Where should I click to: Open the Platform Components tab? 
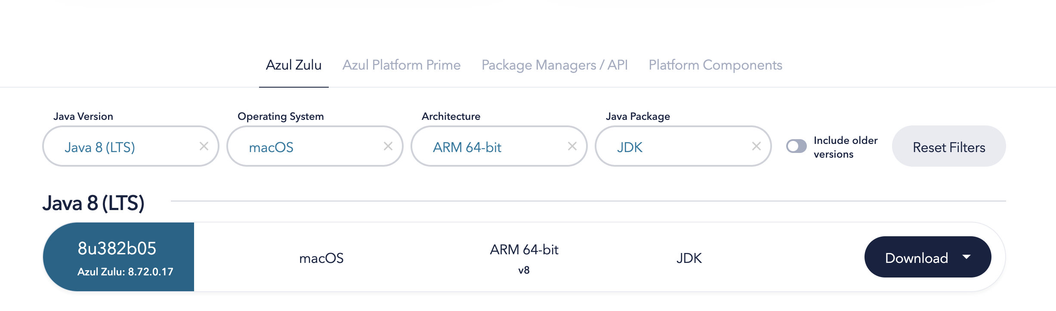716,65
